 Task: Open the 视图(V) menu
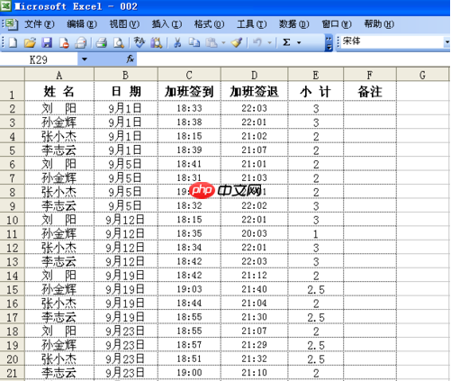pos(124,24)
